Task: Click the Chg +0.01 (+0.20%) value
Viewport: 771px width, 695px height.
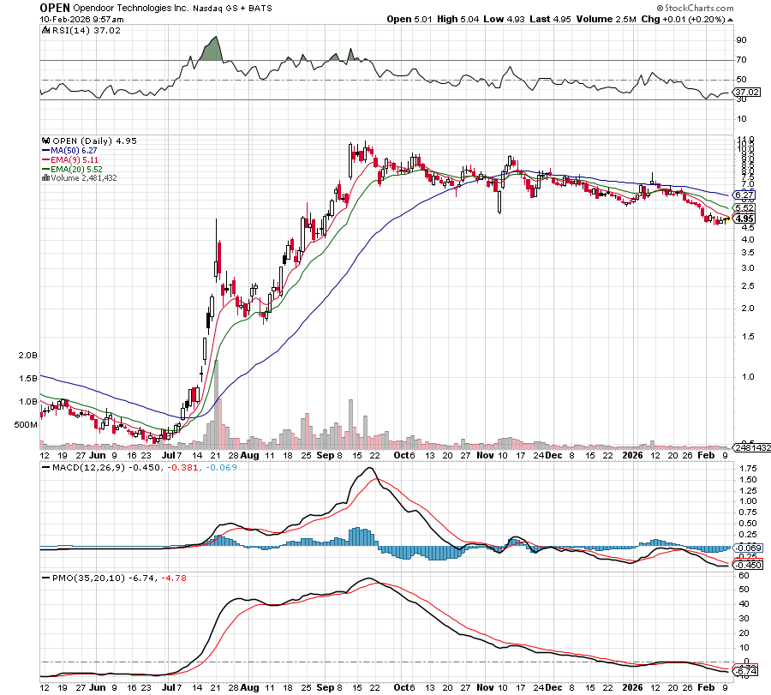Action: click(x=683, y=19)
